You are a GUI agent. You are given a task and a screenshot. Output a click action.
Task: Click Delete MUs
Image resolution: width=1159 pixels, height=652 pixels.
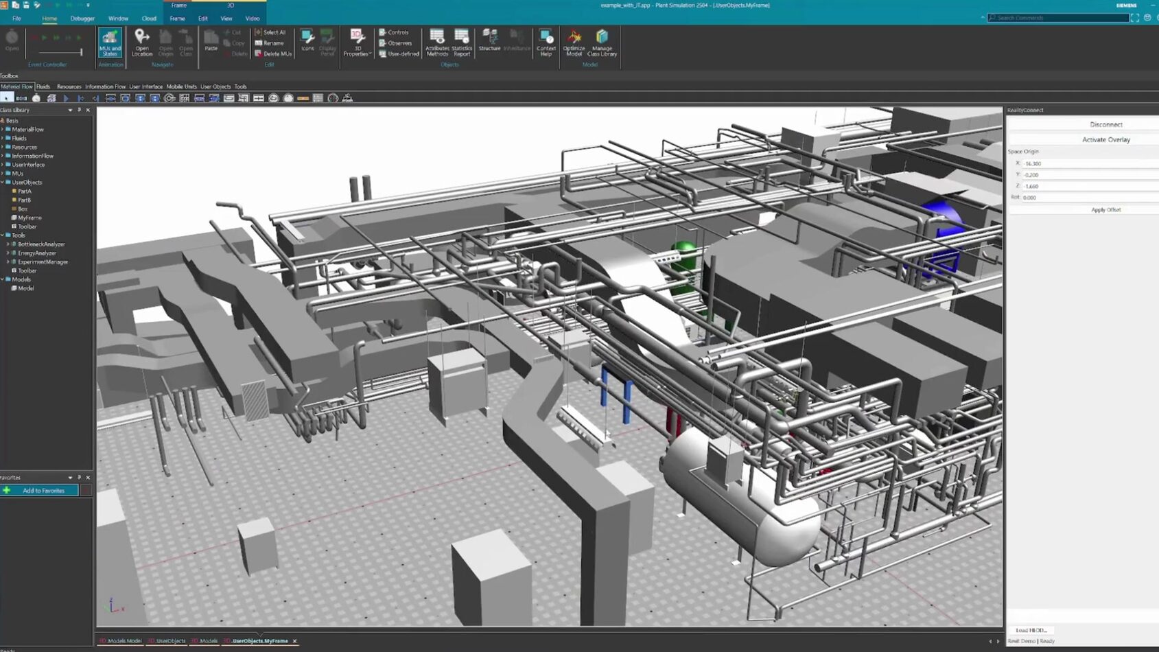(x=273, y=54)
